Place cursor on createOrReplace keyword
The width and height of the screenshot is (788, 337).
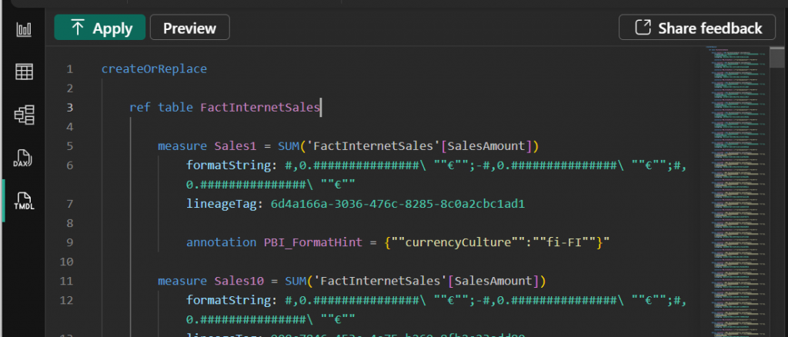(153, 68)
